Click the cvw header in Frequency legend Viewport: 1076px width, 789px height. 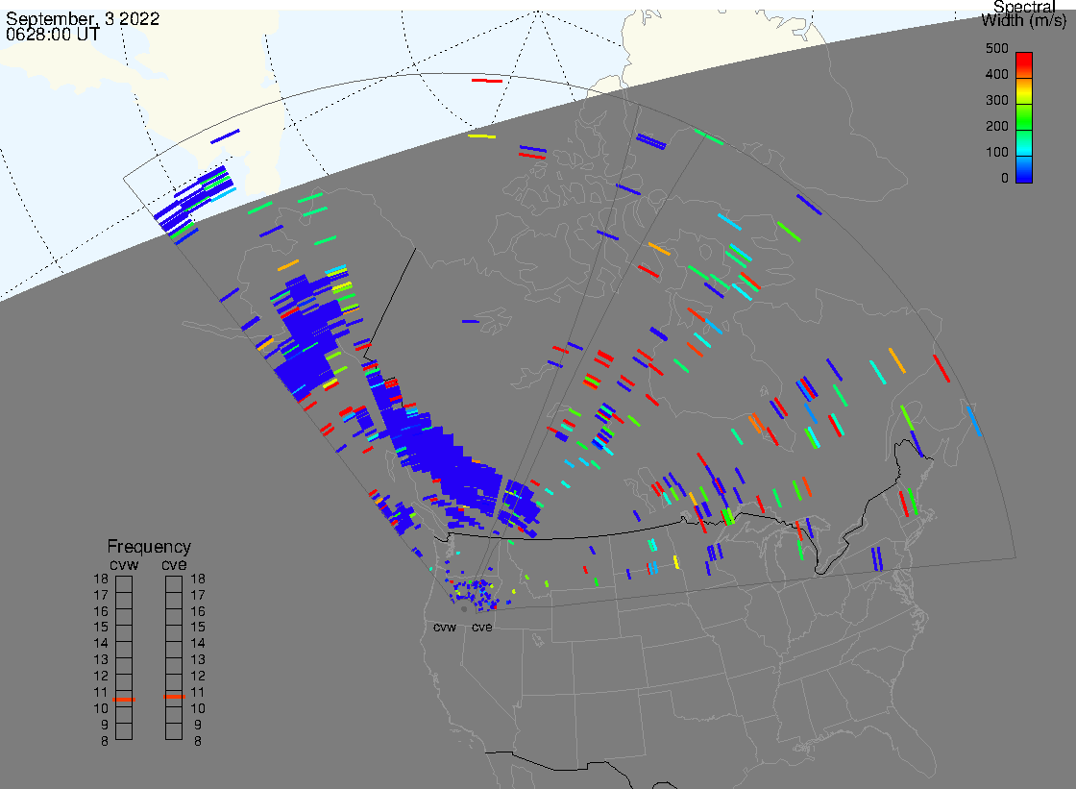(x=124, y=565)
